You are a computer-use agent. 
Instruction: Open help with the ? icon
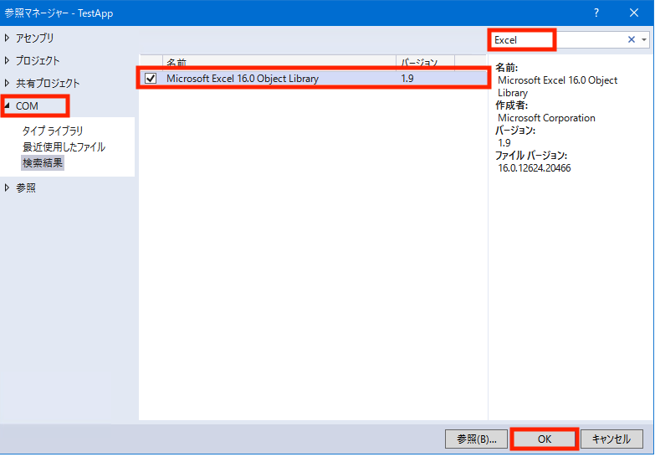[596, 13]
